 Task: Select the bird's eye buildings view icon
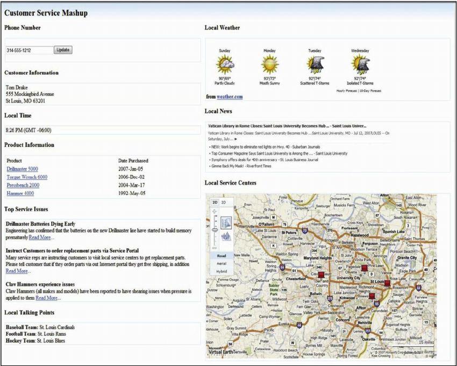point(226,236)
